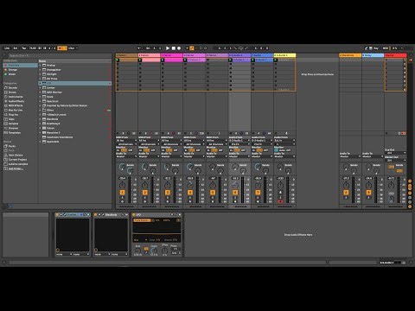Screen dimensions: 415x311
Task: Select Spectrum in the browser list
Action: [75, 101]
